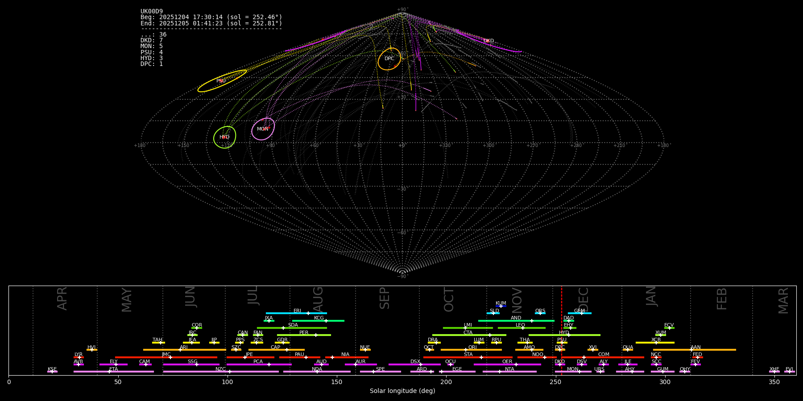Click the 'Solar longitude (deg)' axis label
The height and width of the screenshot is (401, 803).
[402, 391]
